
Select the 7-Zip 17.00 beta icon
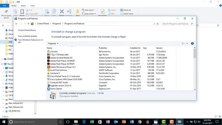(x=49, y=55)
